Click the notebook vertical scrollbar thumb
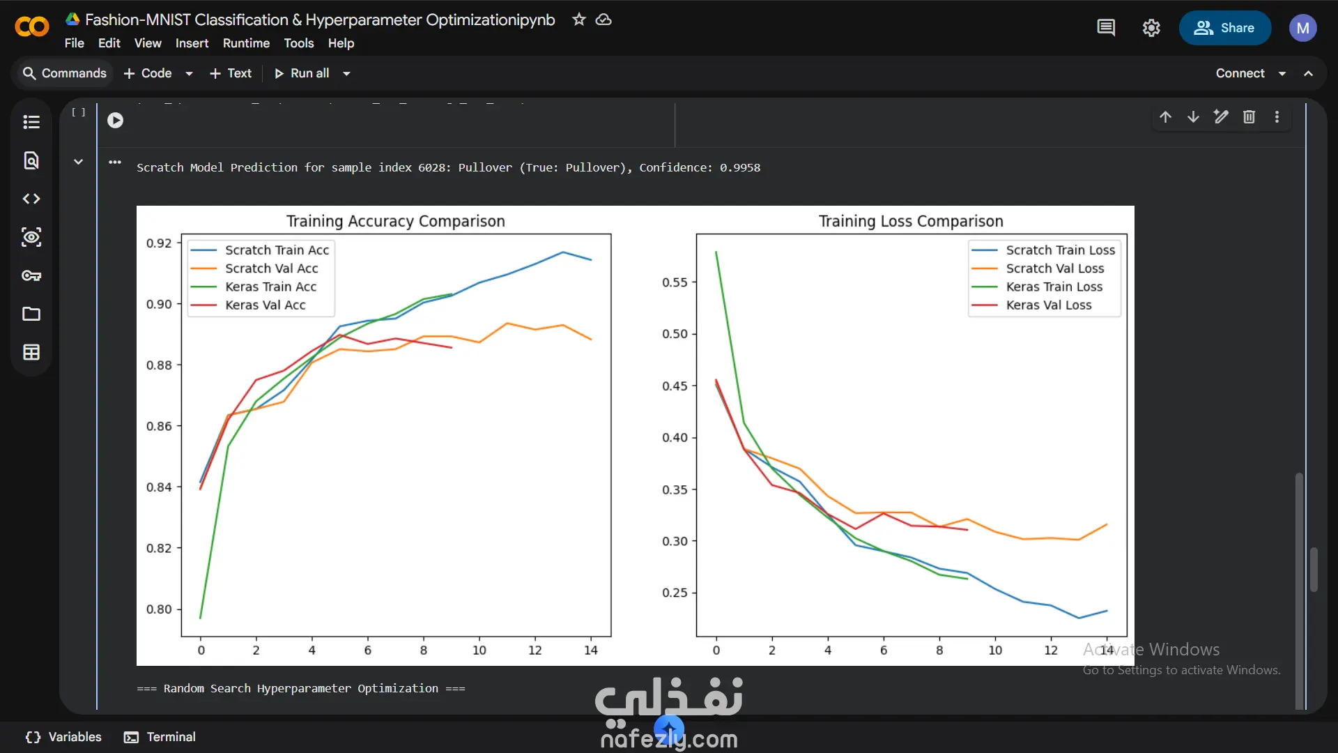 point(1314,569)
